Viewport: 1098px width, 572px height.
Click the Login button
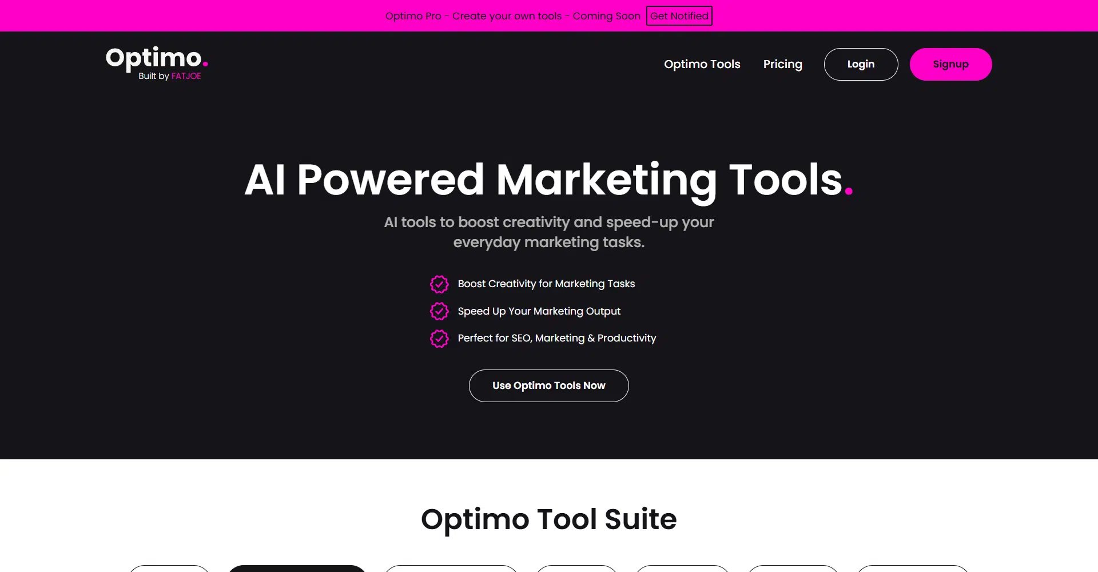pyautogui.click(x=861, y=64)
